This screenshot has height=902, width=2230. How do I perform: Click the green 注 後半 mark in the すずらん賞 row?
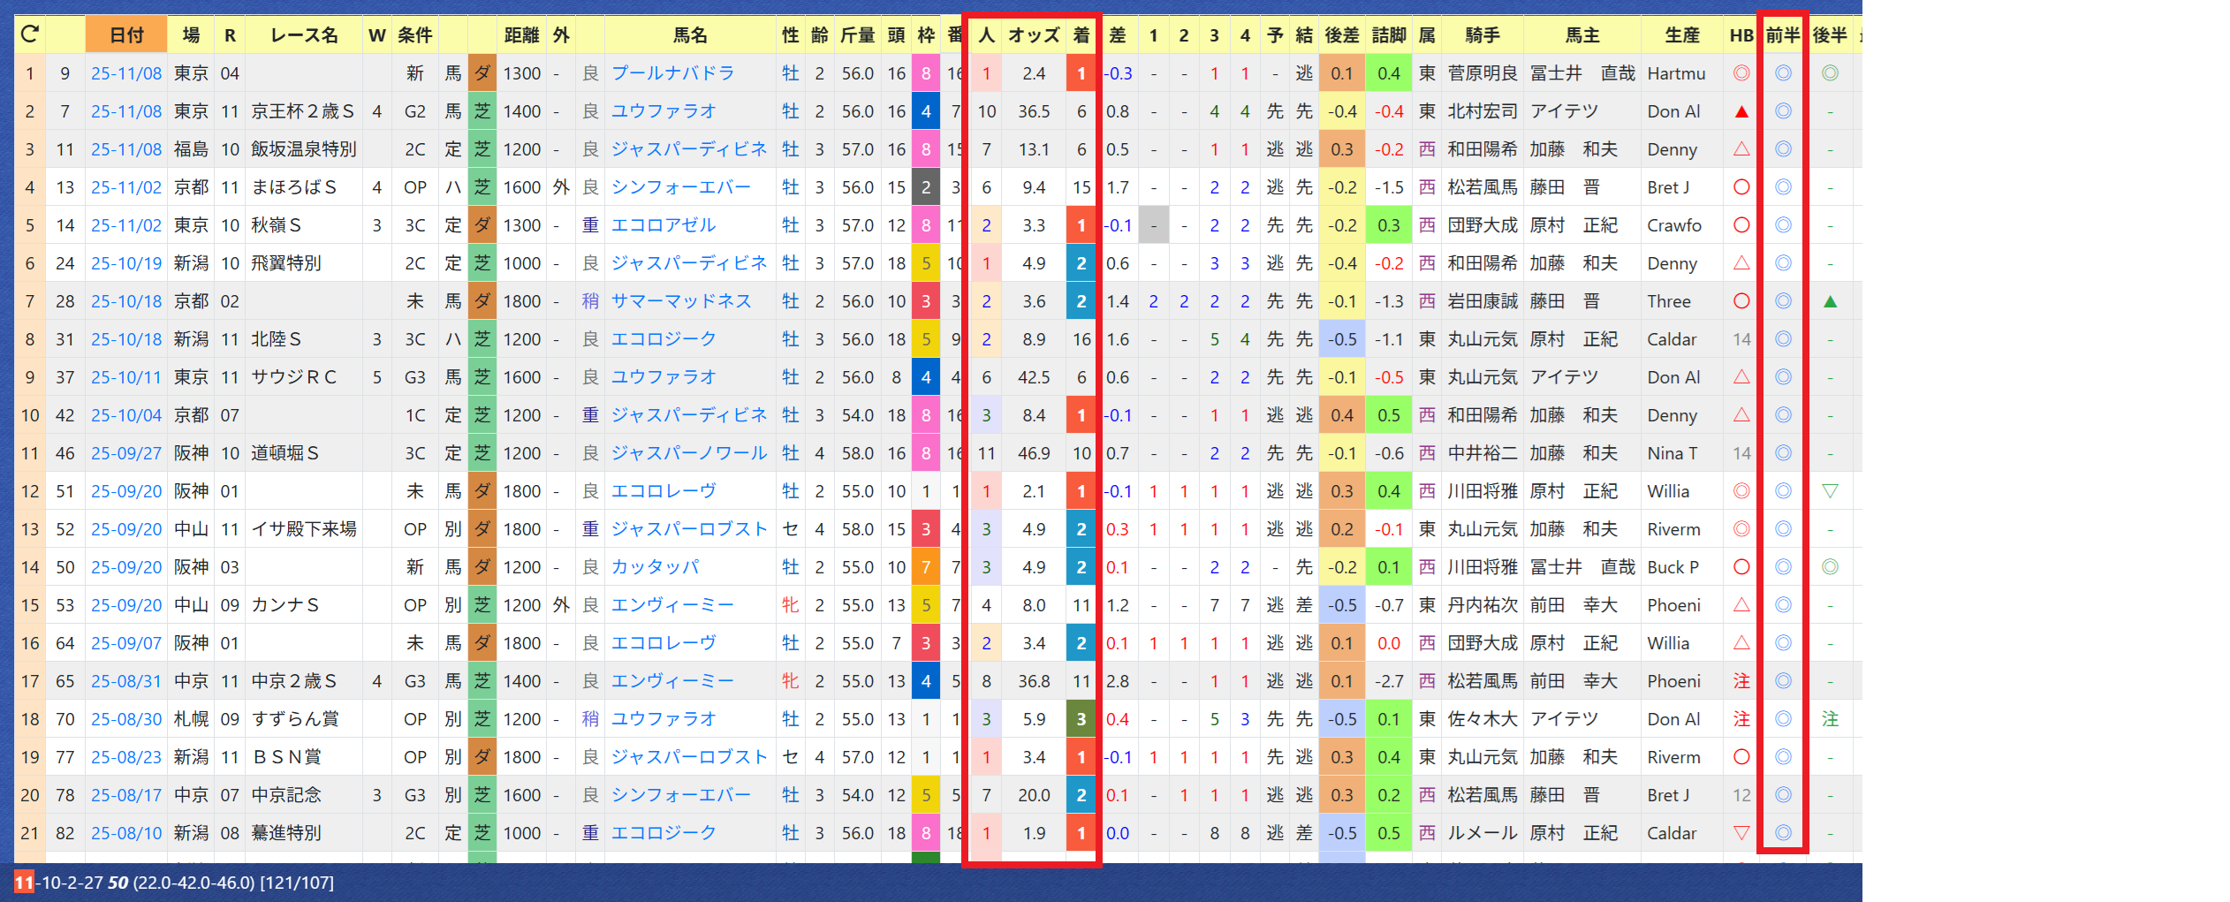[1830, 719]
